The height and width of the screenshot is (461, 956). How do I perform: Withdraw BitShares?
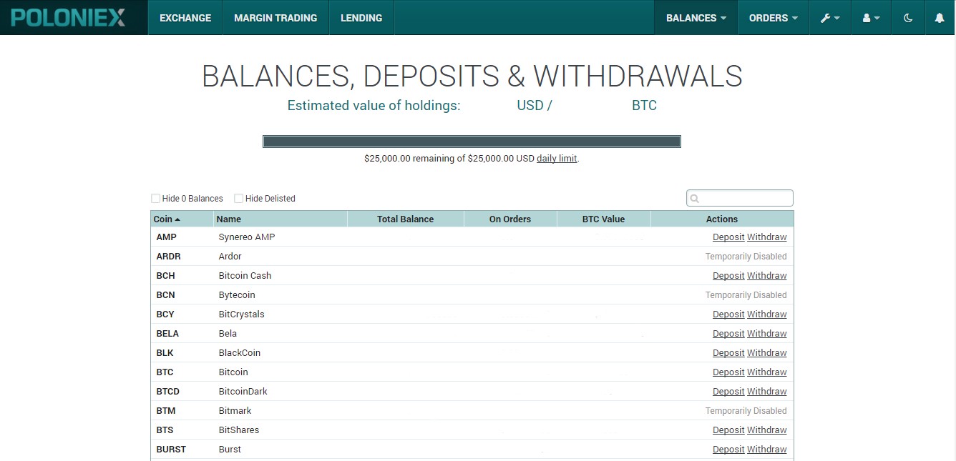[767, 430]
